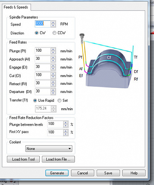This screenshot has height=185, width=154.
Task: Increase Departure (Df) feed rate
Action: [53, 90]
